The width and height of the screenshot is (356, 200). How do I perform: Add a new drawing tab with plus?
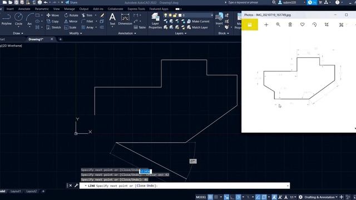pyautogui.click(x=60, y=39)
